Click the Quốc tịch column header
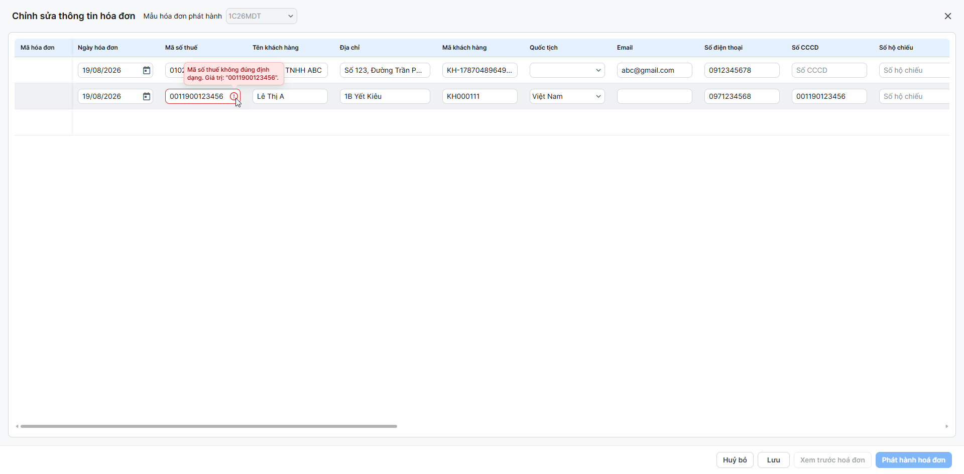The height and width of the screenshot is (474, 964). click(x=544, y=48)
